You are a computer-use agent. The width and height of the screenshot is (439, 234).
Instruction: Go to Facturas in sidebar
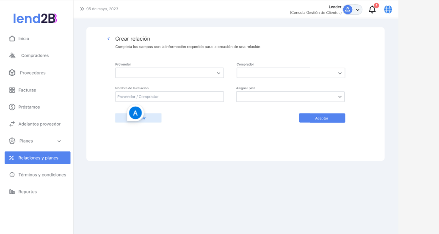coord(27,90)
